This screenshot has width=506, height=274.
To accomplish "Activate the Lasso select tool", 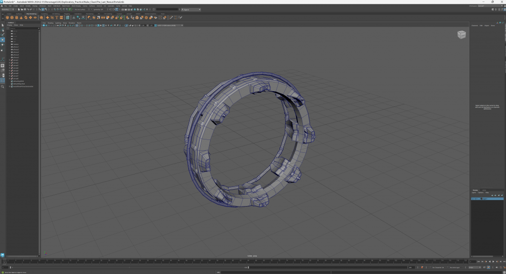I will coord(2,30).
